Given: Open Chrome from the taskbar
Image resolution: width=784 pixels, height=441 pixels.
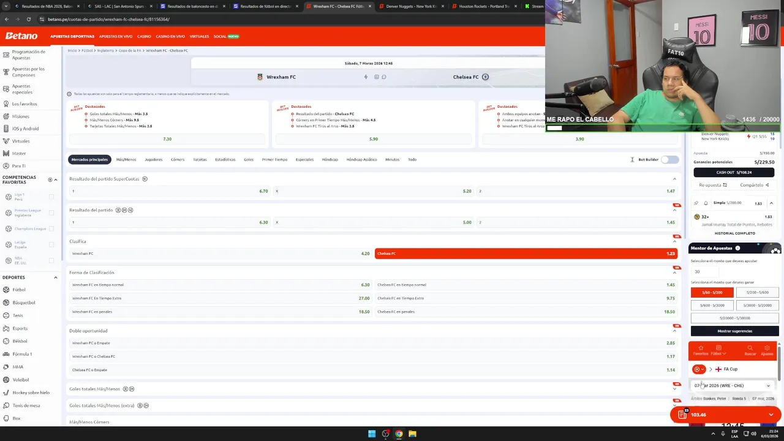Looking at the screenshot, I should pyautogui.click(x=399, y=434).
